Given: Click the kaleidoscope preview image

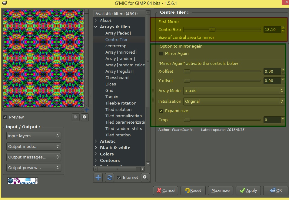Looking at the screenshot, I should pyautogui.click(x=43, y=58).
